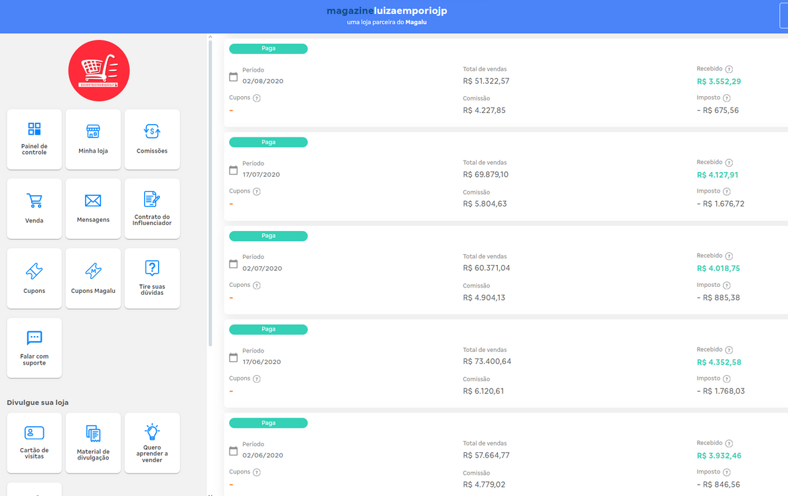Click Cupons help icon in 17/07/2020 card
Image resolution: width=788 pixels, height=496 pixels.
257,191
